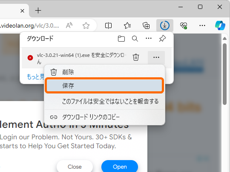Choose 保存 in the context menu
Viewport: 230px width, 172px height.
pos(104,85)
